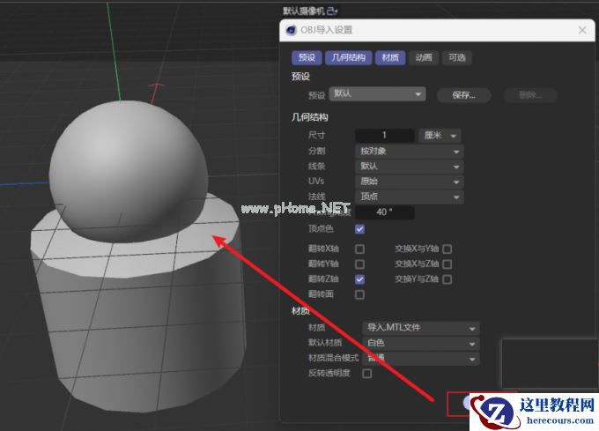Enable the 交换X与Z轴 checkbox

447,264
